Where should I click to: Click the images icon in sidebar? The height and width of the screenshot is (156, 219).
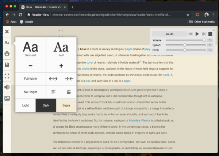7,98
